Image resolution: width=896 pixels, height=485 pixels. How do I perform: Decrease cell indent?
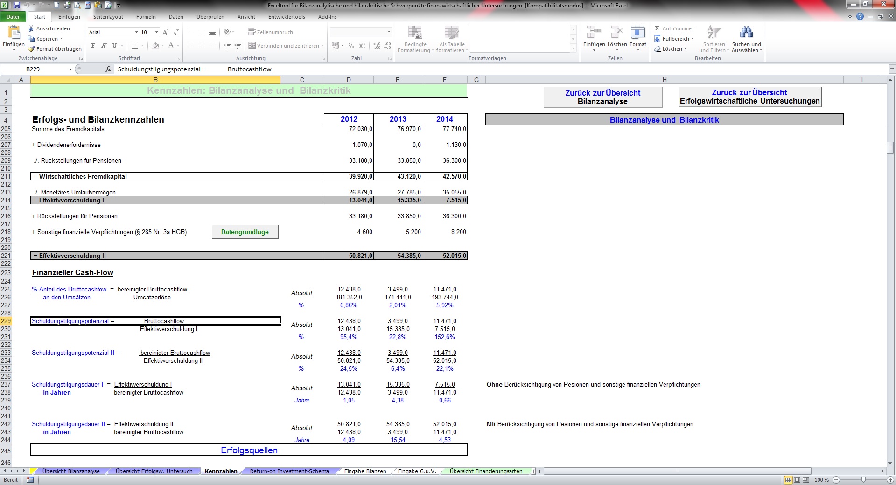point(227,46)
